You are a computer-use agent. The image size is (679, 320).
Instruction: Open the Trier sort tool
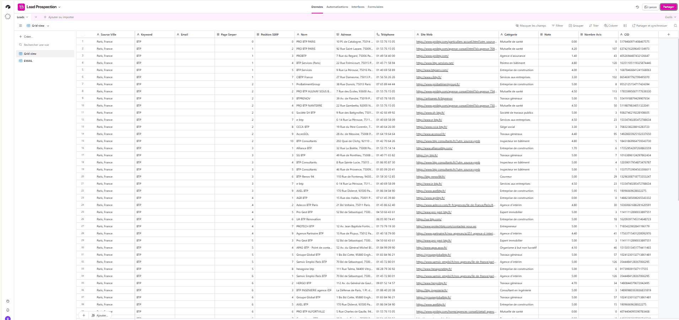(594, 26)
